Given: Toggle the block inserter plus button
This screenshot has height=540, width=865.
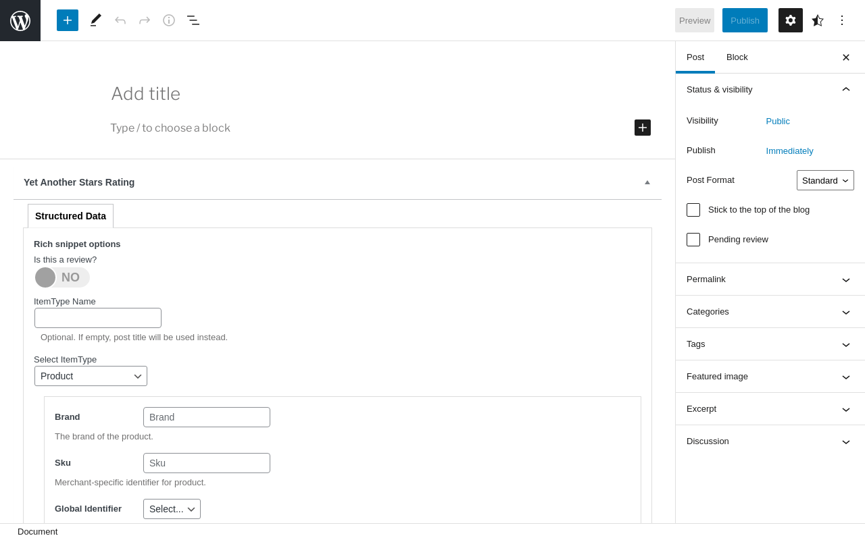Looking at the screenshot, I should [68, 20].
